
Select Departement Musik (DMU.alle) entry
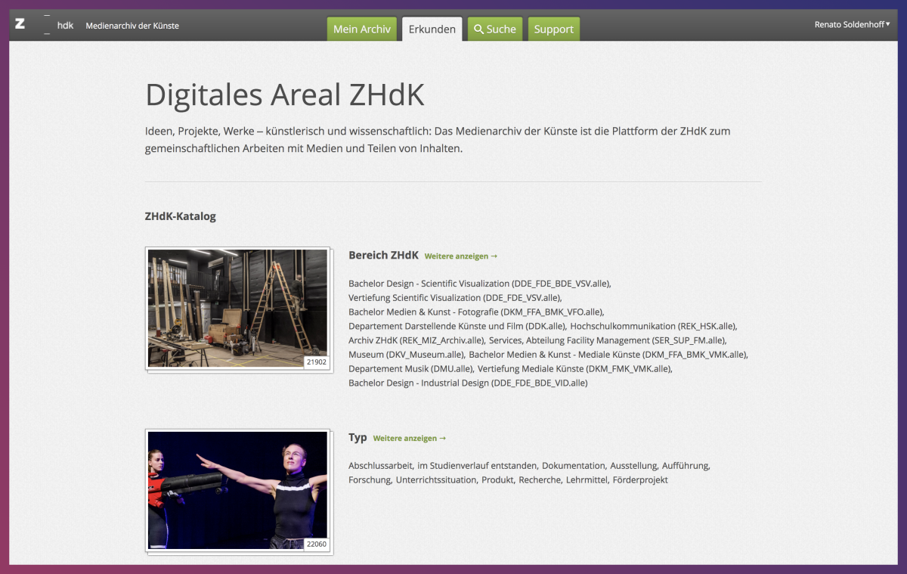(x=411, y=369)
